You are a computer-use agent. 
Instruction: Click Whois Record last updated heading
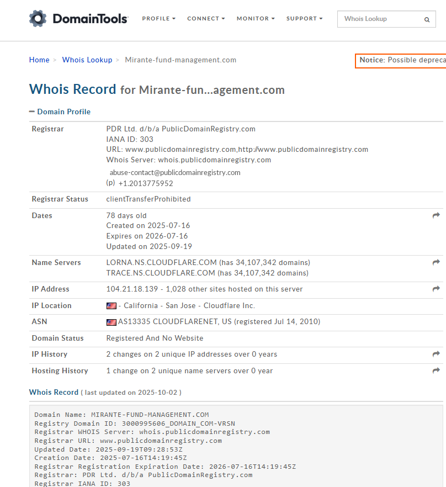click(x=105, y=392)
